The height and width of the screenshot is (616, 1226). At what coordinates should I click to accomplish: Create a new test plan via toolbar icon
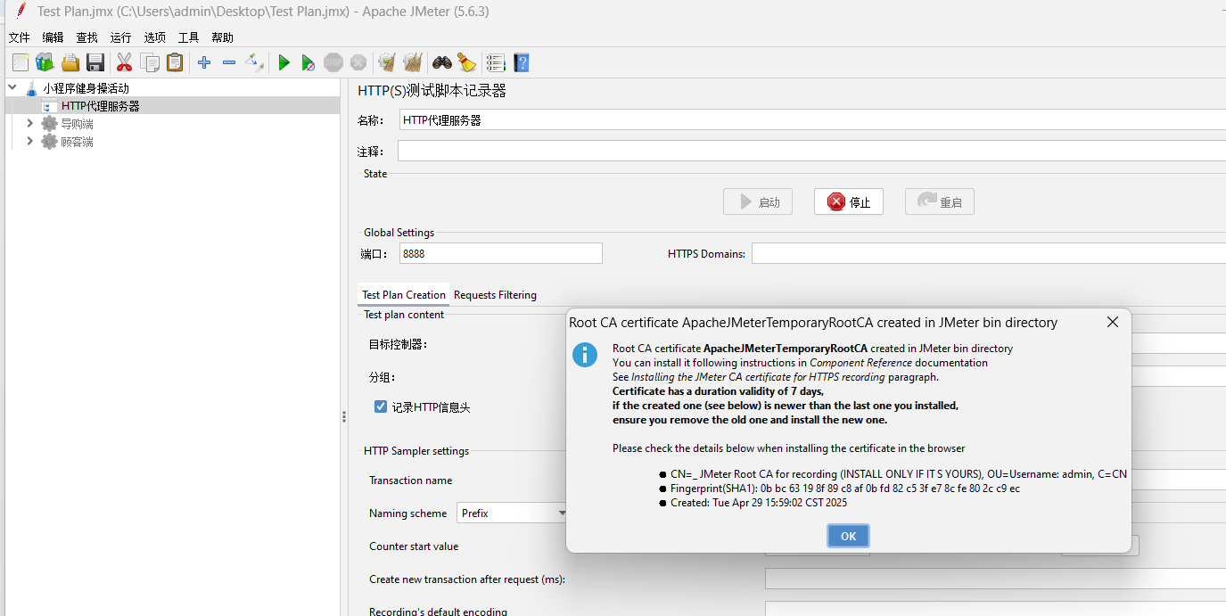[21, 62]
